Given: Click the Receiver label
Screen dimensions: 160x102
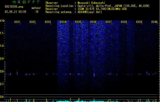Looking at the screenshot, I should click(x=52, y=9).
